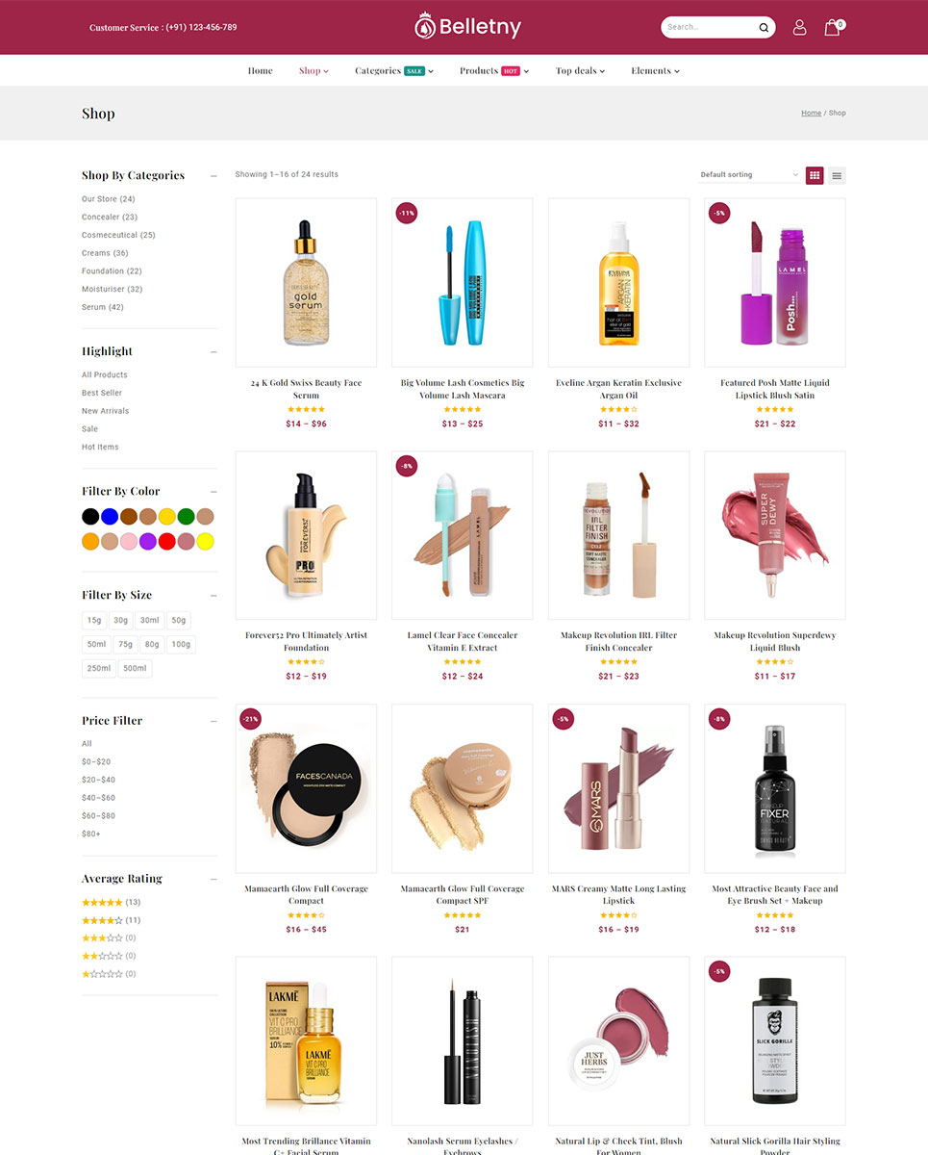The height and width of the screenshot is (1155, 928).
Task: Switch to grid view layout
Action: tap(815, 175)
